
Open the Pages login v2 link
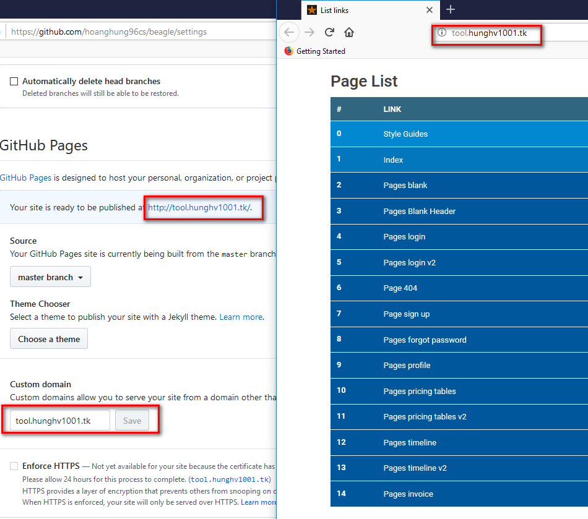410,262
